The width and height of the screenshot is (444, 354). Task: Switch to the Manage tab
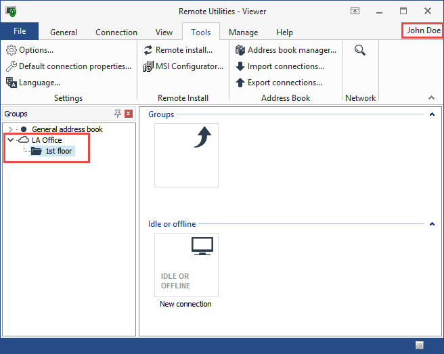click(x=243, y=32)
